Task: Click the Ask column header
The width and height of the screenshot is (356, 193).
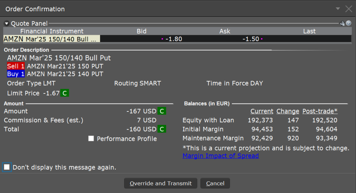Action: pos(225,31)
